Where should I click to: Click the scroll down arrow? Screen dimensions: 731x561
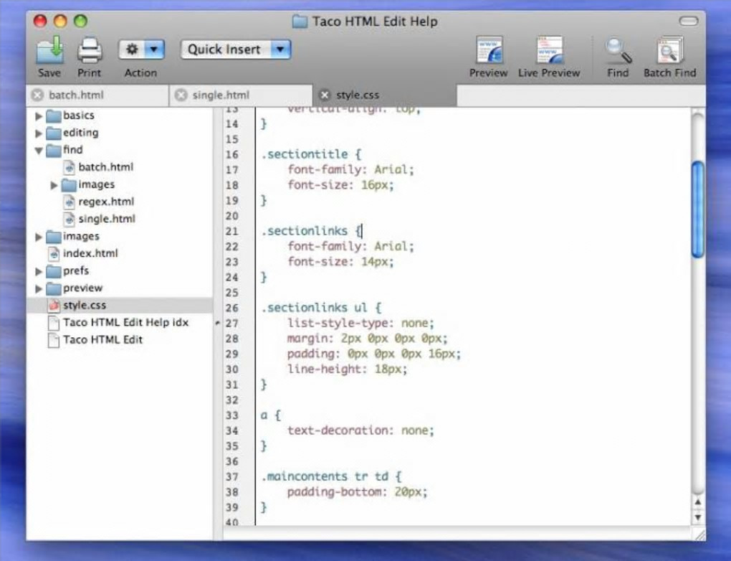[x=697, y=517]
